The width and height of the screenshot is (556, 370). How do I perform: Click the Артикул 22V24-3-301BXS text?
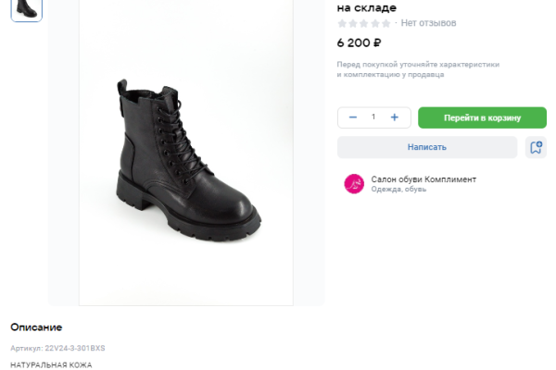[x=57, y=349]
